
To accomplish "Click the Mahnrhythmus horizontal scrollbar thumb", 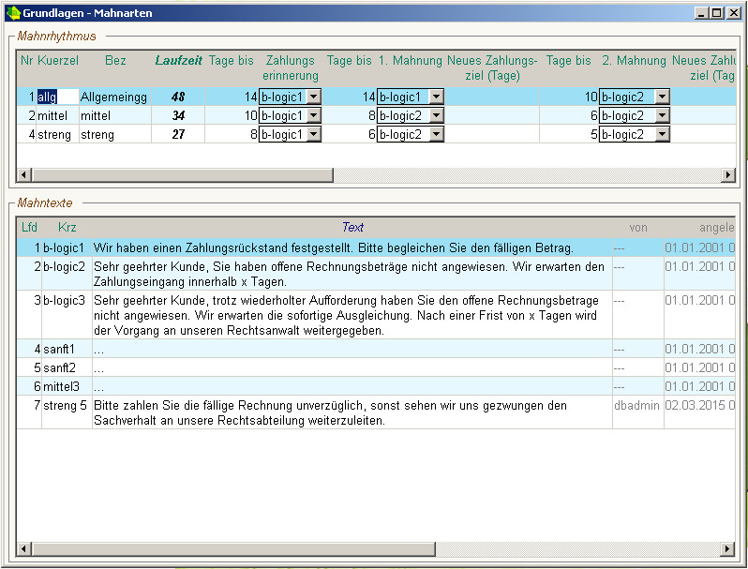I will [x=182, y=175].
